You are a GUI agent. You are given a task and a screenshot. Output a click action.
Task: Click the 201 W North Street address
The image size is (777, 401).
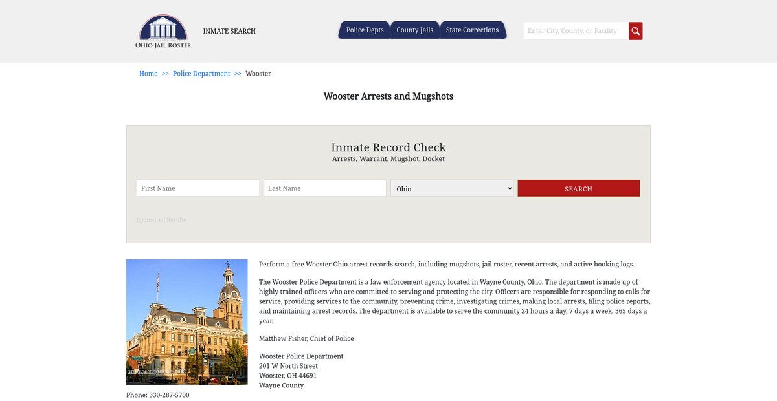click(x=288, y=366)
